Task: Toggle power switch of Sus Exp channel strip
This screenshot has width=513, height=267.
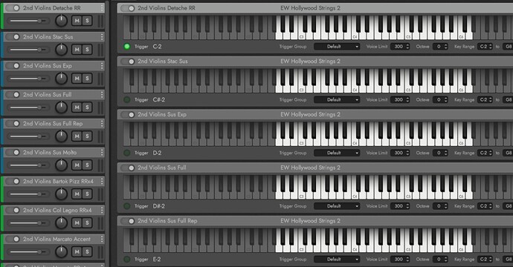Action: point(13,65)
